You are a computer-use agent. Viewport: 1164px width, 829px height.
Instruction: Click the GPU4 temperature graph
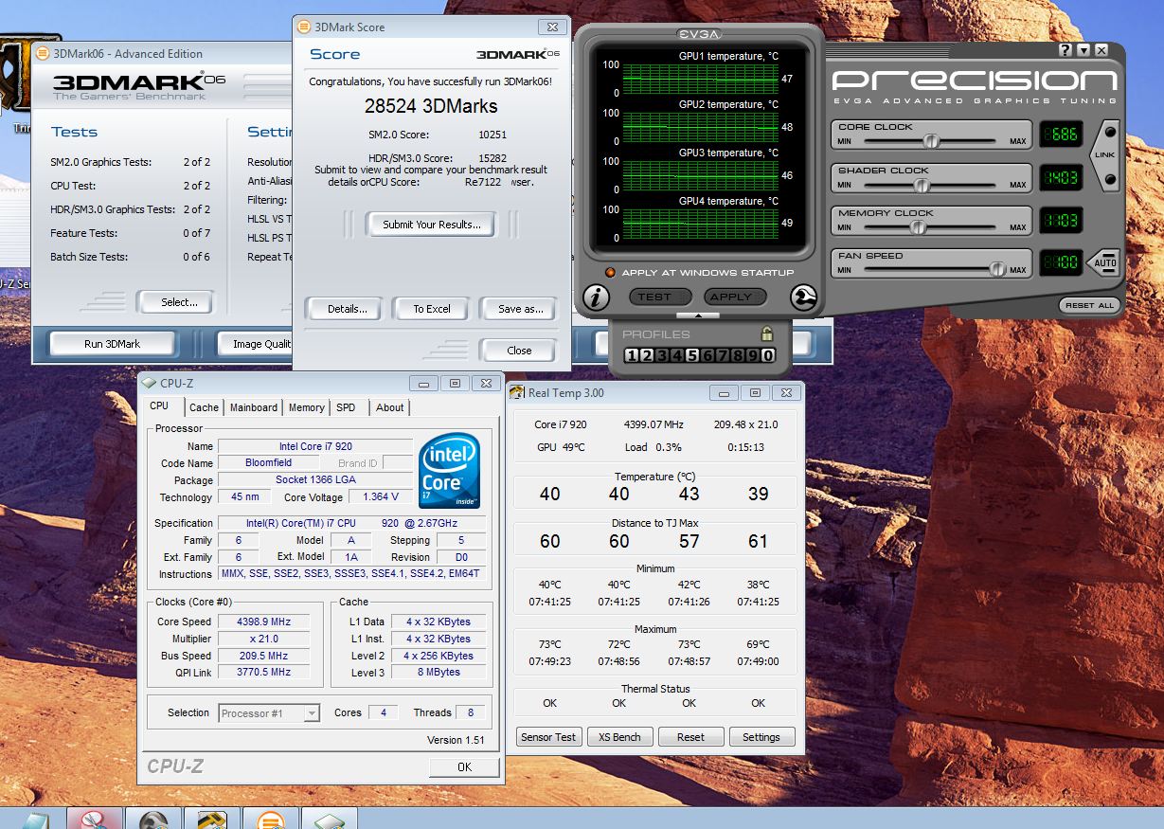[x=701, y=224]
